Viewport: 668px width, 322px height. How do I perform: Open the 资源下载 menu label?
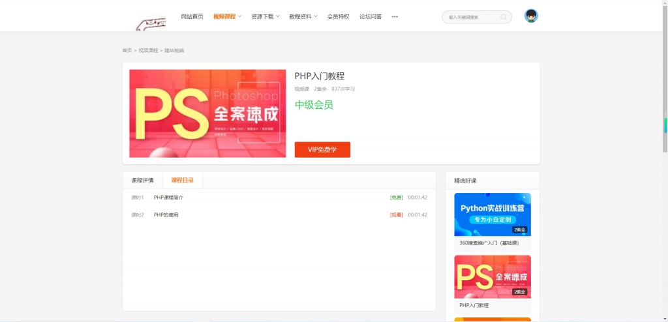(262, 16)
